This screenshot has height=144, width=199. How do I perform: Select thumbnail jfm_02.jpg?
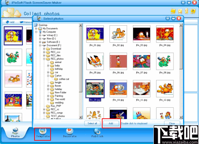[118, 34]
